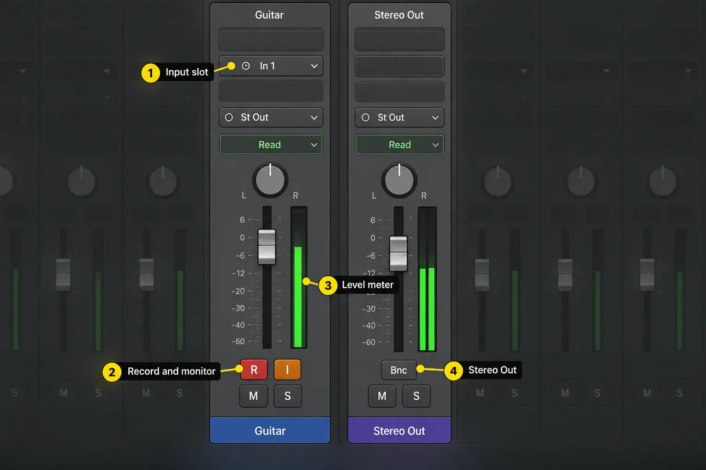Screen dimensions: 706x470
Task: Solo the Guitar channel strip
Action: [288, 396]
